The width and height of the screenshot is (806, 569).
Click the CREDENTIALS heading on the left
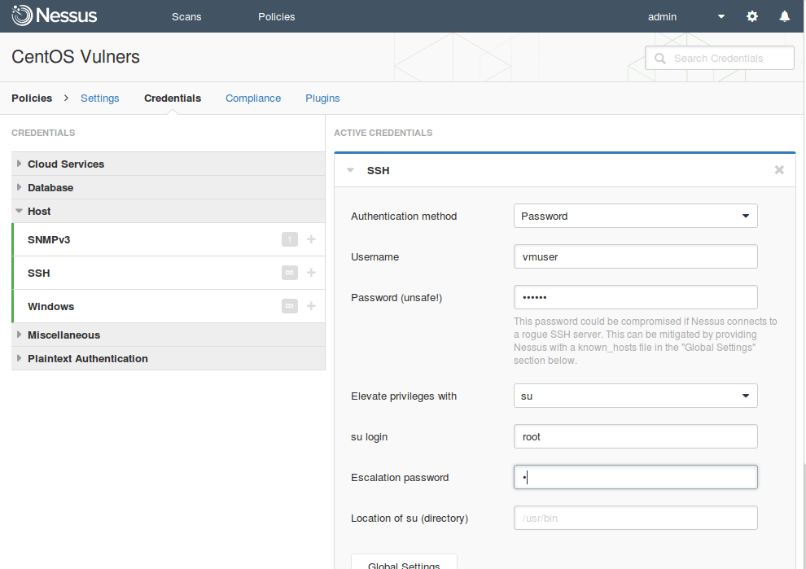43,133
